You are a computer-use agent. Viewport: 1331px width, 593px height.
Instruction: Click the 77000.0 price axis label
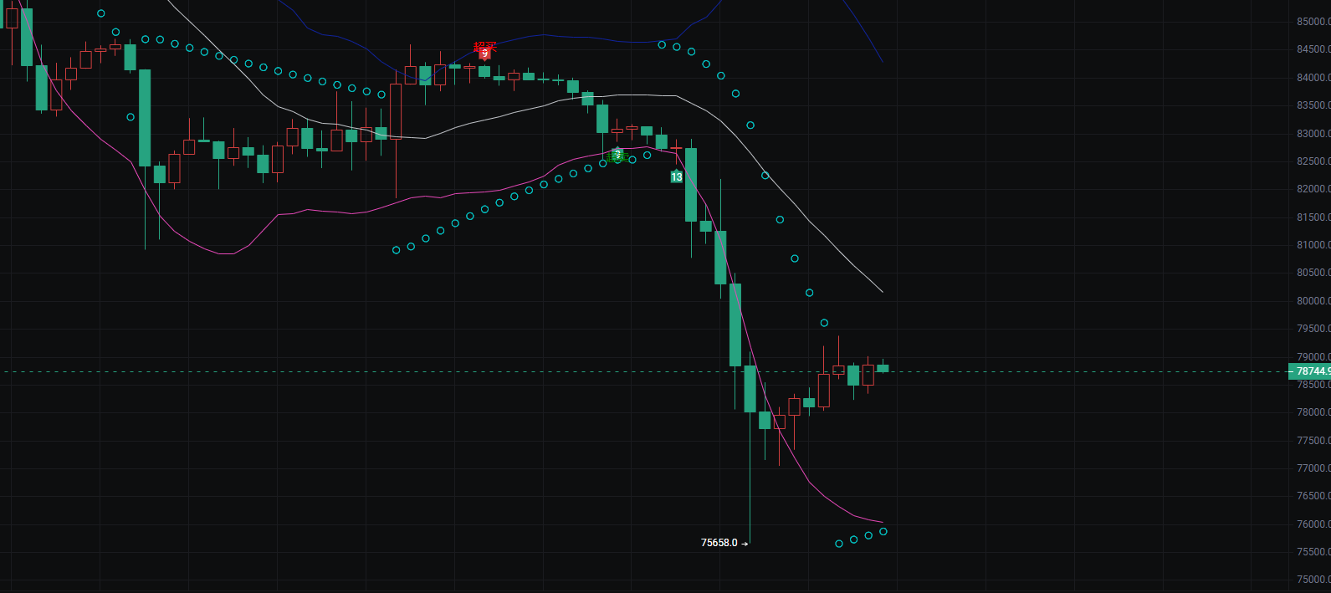point(1313,468)
